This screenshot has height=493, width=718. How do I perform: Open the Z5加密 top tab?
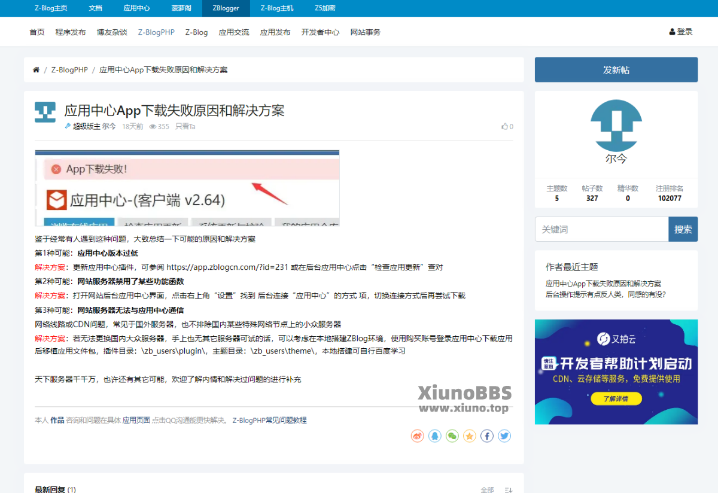click(325, 8)
